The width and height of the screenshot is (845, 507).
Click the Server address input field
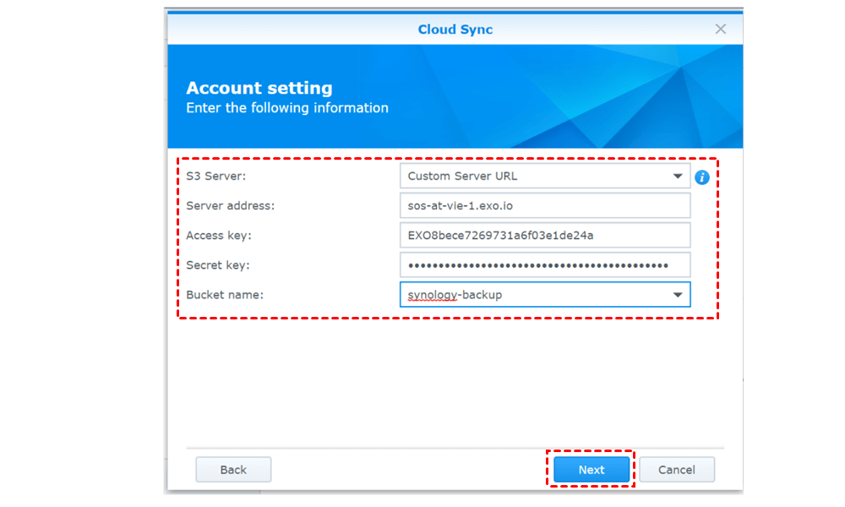click(545, 206)
